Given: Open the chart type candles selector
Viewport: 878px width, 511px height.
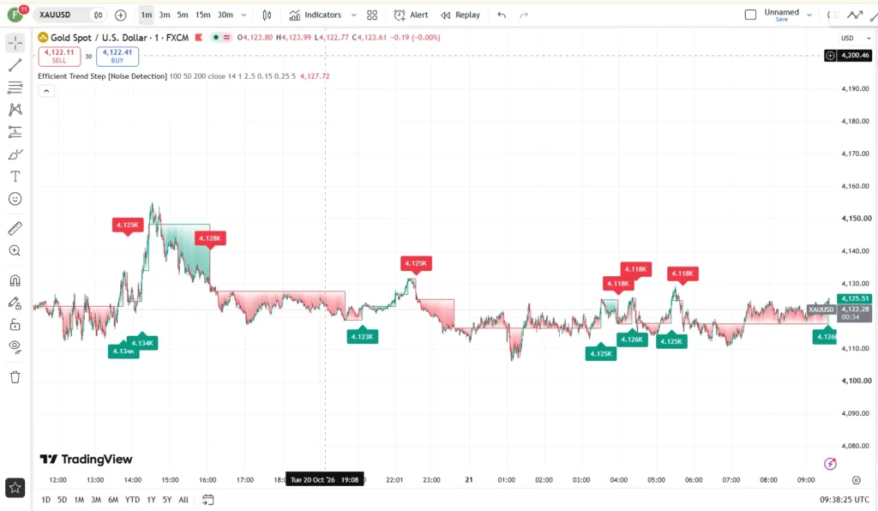Looking at the screenshot, I should [x=268, y=15].
